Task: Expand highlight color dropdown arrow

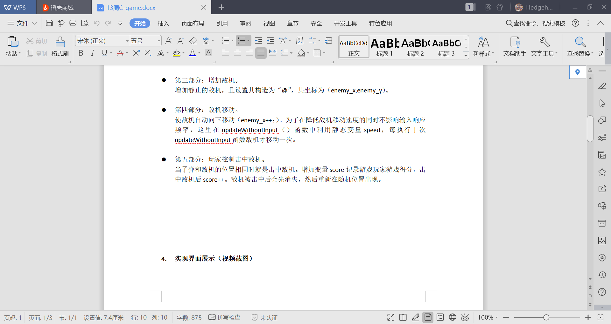Action: pos(184,53)
